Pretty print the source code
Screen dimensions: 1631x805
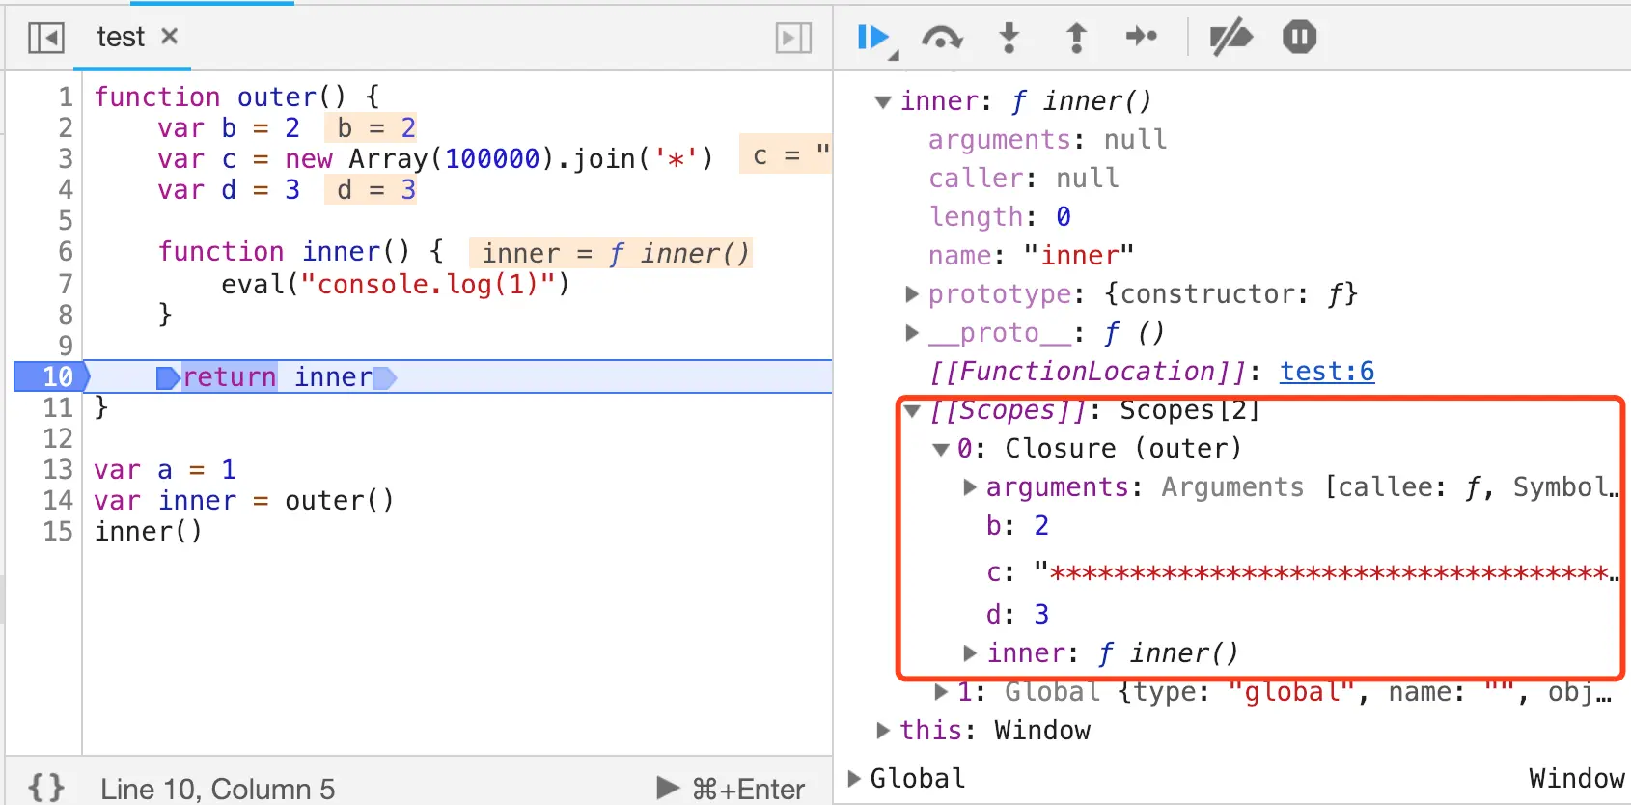(46, 788)
